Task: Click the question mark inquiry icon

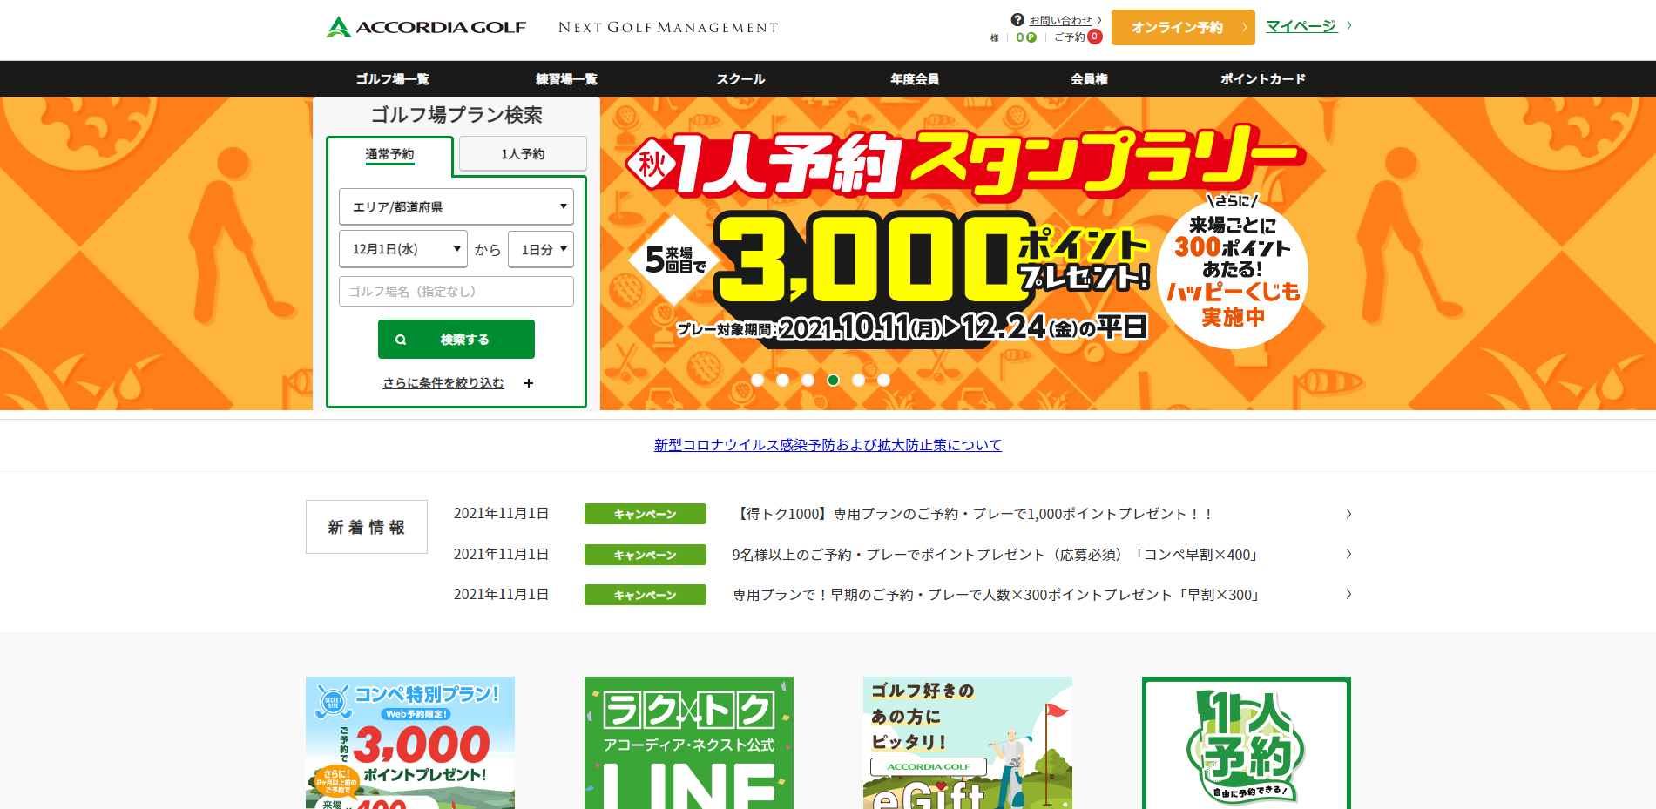Action: pos(1017,19)
